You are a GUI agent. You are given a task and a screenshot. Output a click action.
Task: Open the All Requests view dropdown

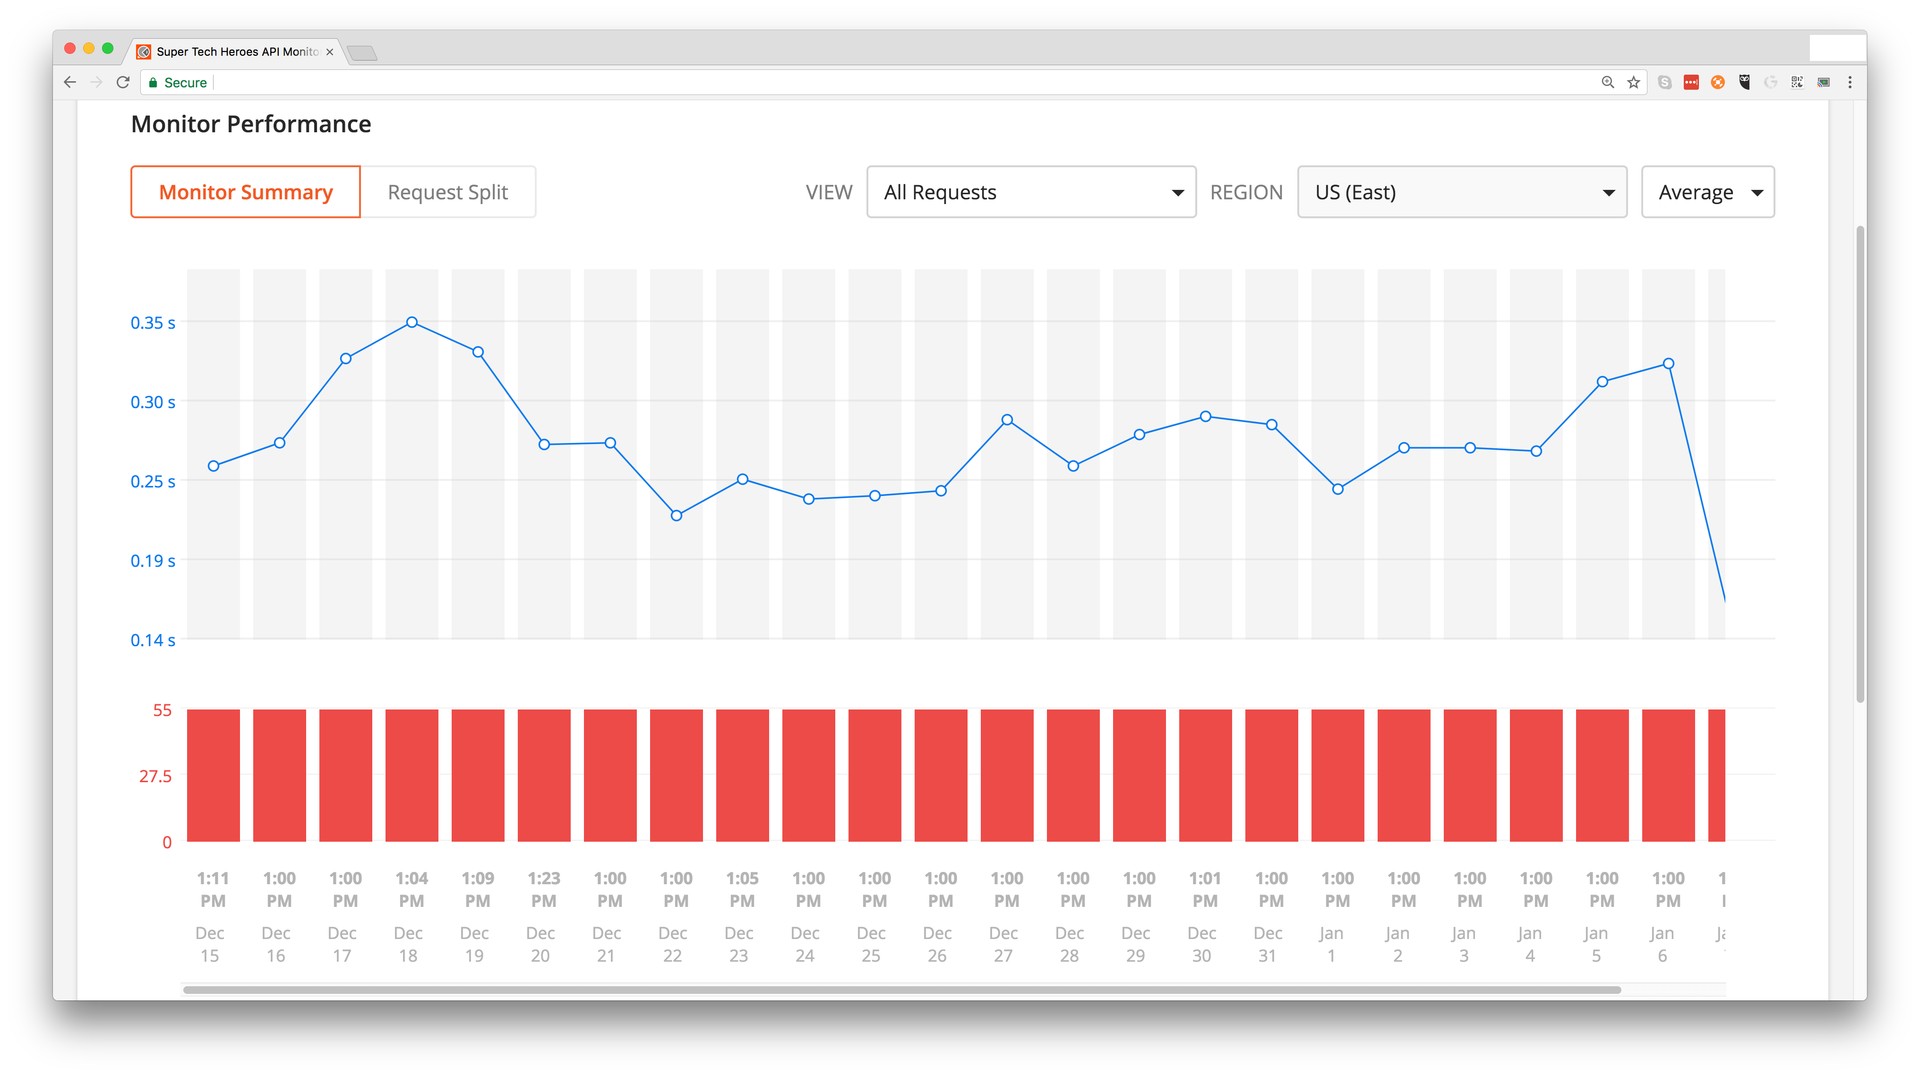1031,192
